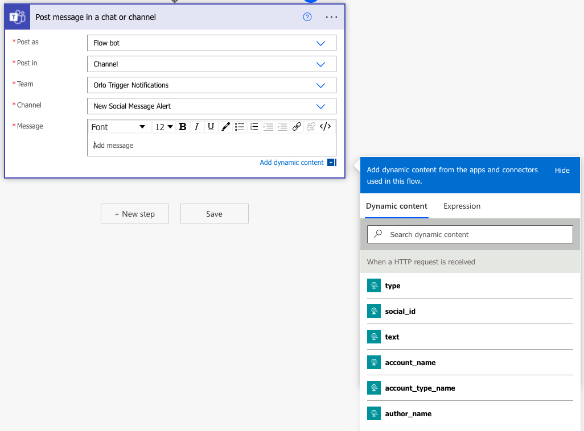Open the help icon on action header

click(x=307, y=17)
